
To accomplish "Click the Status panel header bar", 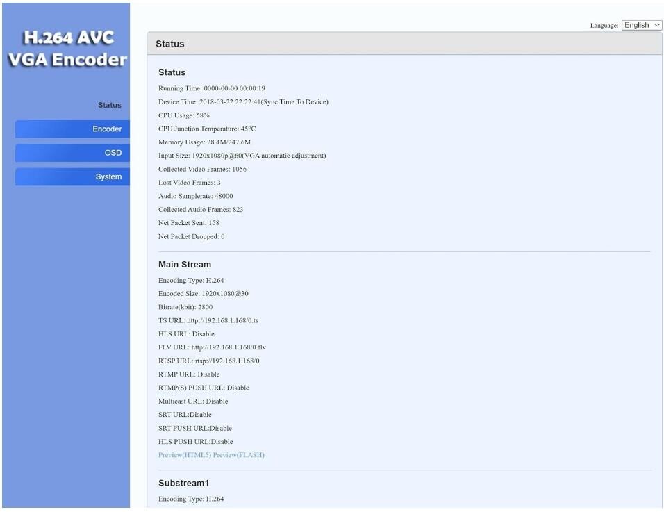I will (404, 44).
